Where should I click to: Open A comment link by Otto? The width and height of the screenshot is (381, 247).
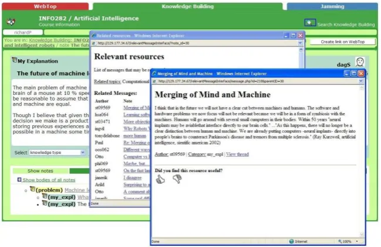137,191
